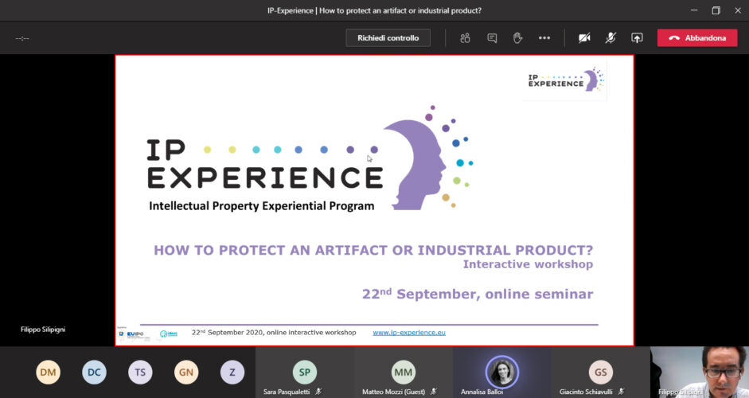
Task: Click the Richiedi controllo button
Action: coord(388,37)
